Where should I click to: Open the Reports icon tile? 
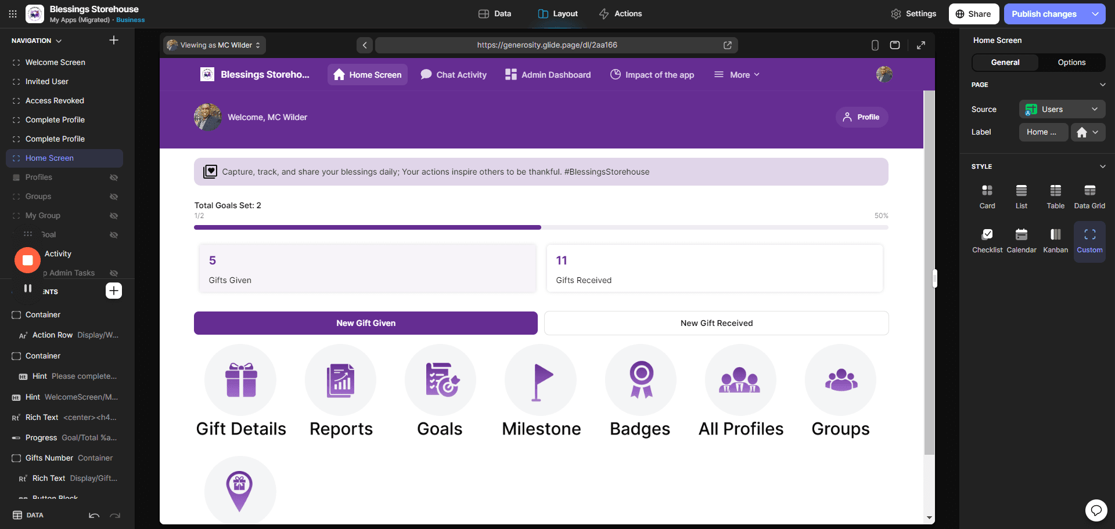(340, 380)
